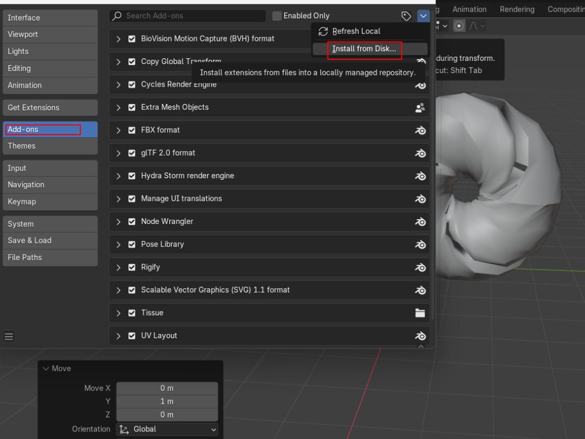Click the community icon on Extra Mesh Objects row
585x439 pixels.
tap(420, 108)
